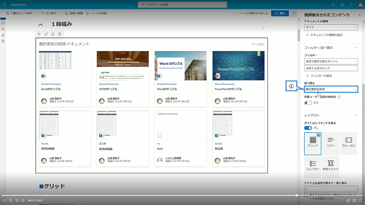Collapse the フィルター/並べ替え section chevron
Screen dimensions: 365x205
click(356, 48)
